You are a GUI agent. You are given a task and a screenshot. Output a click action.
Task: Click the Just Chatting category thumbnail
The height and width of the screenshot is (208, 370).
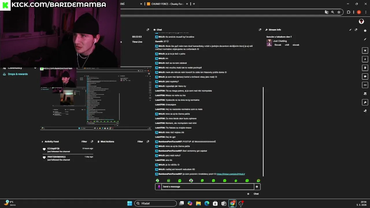tap(269, 43)
